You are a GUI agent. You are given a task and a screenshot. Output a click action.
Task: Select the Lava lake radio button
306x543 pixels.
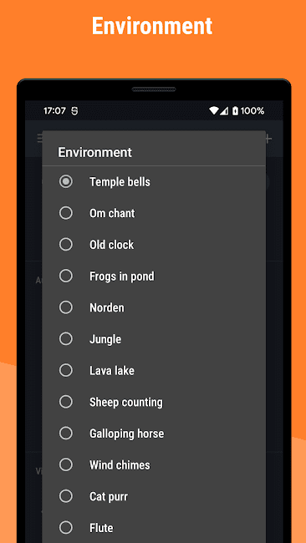pos(66,370)
